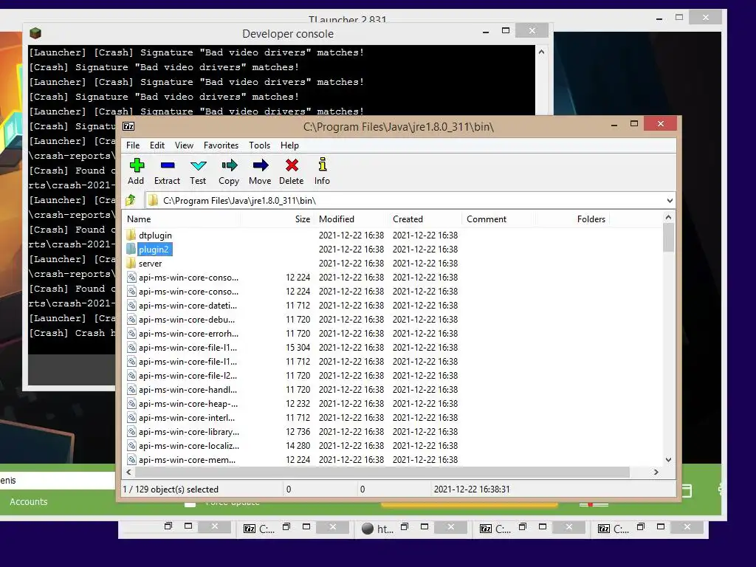Click the api-ms-win-core-library file icon

tap(131, 431)
